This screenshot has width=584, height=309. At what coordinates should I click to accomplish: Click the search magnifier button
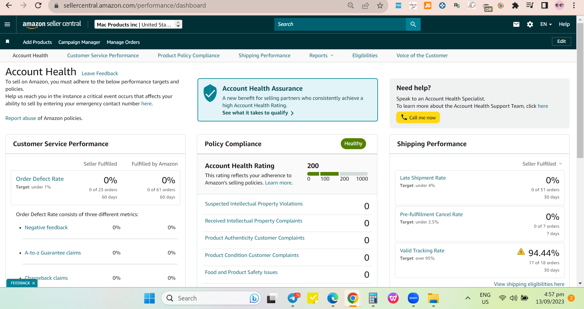click(x=413, y=24)
